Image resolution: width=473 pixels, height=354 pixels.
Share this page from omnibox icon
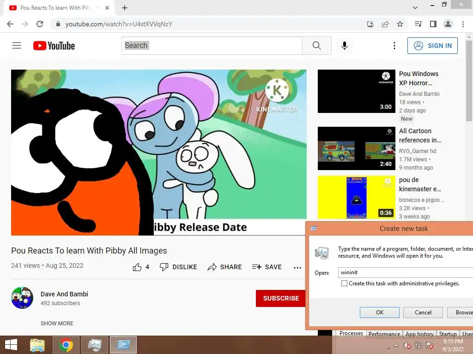(385, 24)
